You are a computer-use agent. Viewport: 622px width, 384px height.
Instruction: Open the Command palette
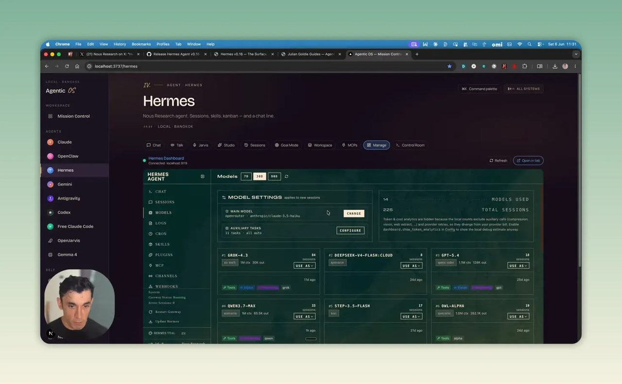tap(479, 89)
